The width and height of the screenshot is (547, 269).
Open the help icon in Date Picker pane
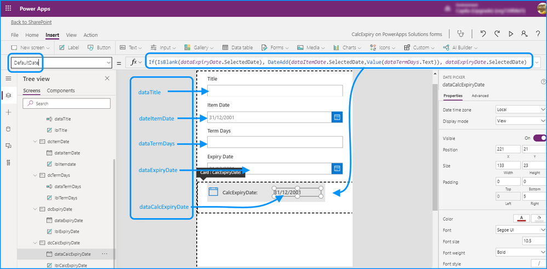[x=543, y=81]
